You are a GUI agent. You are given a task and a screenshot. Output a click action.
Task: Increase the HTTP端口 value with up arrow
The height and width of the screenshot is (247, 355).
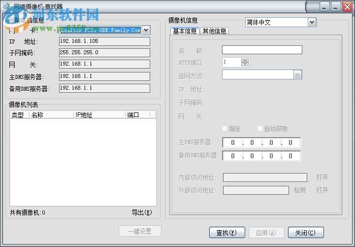coord(245,60)
